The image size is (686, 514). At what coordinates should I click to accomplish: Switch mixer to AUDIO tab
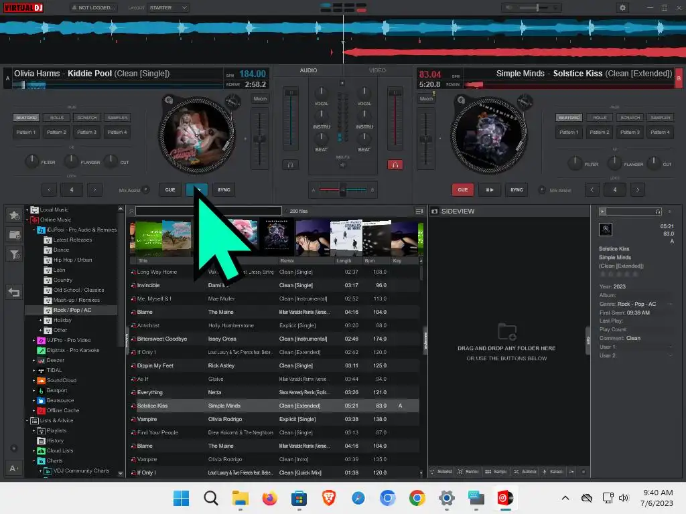point(308,70)
